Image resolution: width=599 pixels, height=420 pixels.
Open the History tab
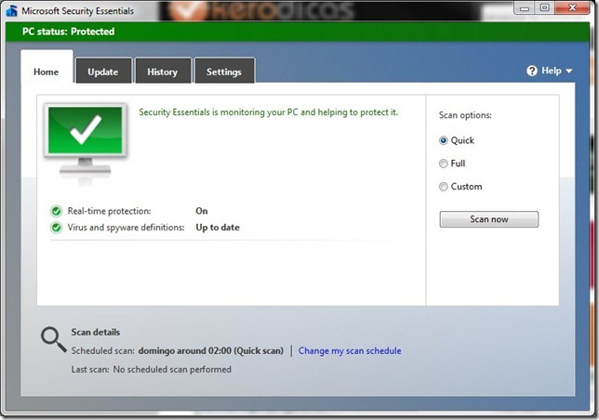pyautogui.click(x=163, y=72)
